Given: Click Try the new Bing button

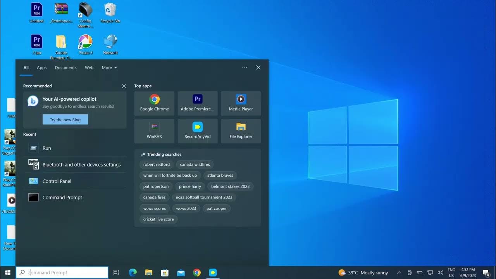Looking at the screenshot, I should tap(65, 120).
